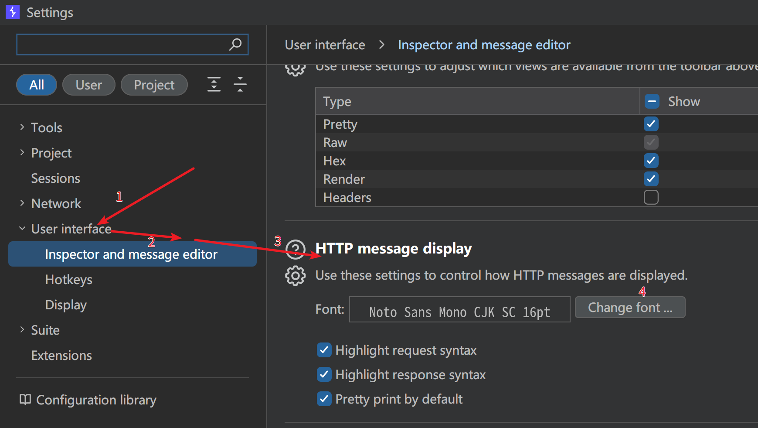Select the Pretty row in the table
Screen dimensions: 758x428
tap(537, 124)
